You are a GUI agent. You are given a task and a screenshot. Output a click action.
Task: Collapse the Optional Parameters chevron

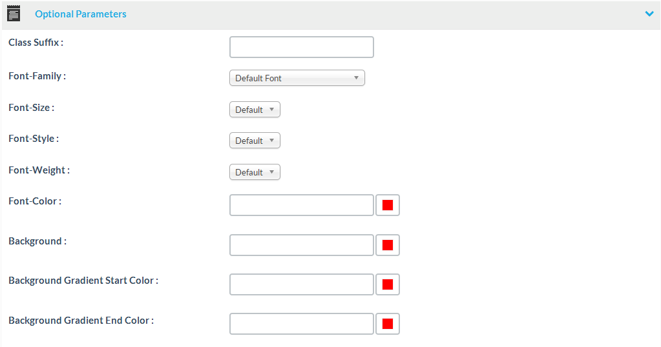649,14
